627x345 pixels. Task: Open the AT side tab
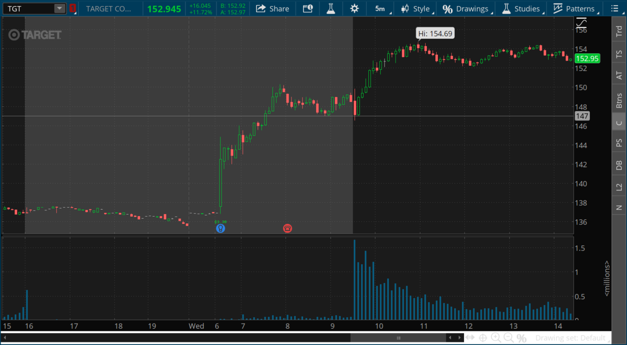(x=619, y=76)
